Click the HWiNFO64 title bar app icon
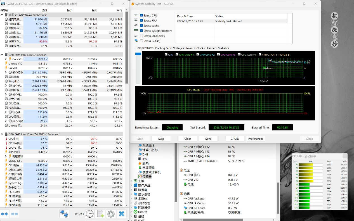 3,4
